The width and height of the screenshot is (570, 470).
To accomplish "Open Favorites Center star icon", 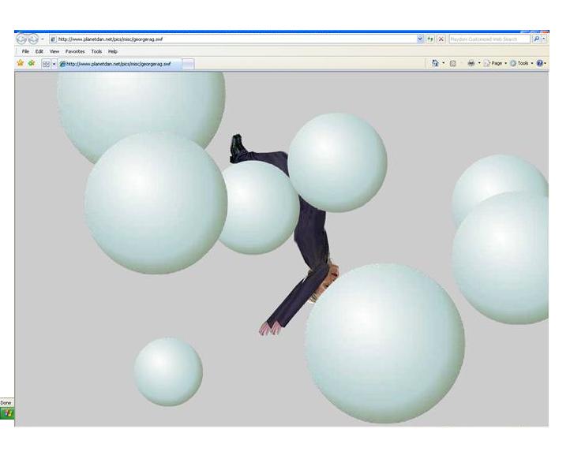I will 21,63.
